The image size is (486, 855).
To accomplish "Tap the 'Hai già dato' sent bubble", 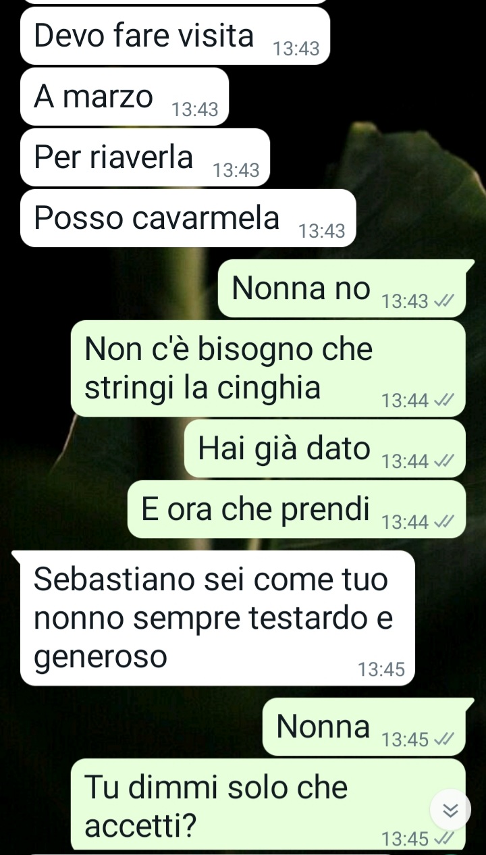I will (325, 448).
